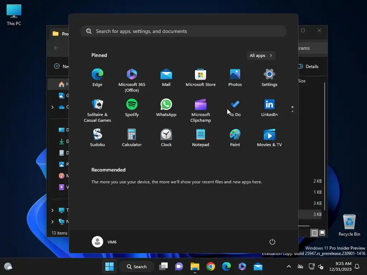The height and width of the screenshot is (275, 367).
Task: Switch Explorer to details list view
Action: pyautogui.click(x=314, y=233)
